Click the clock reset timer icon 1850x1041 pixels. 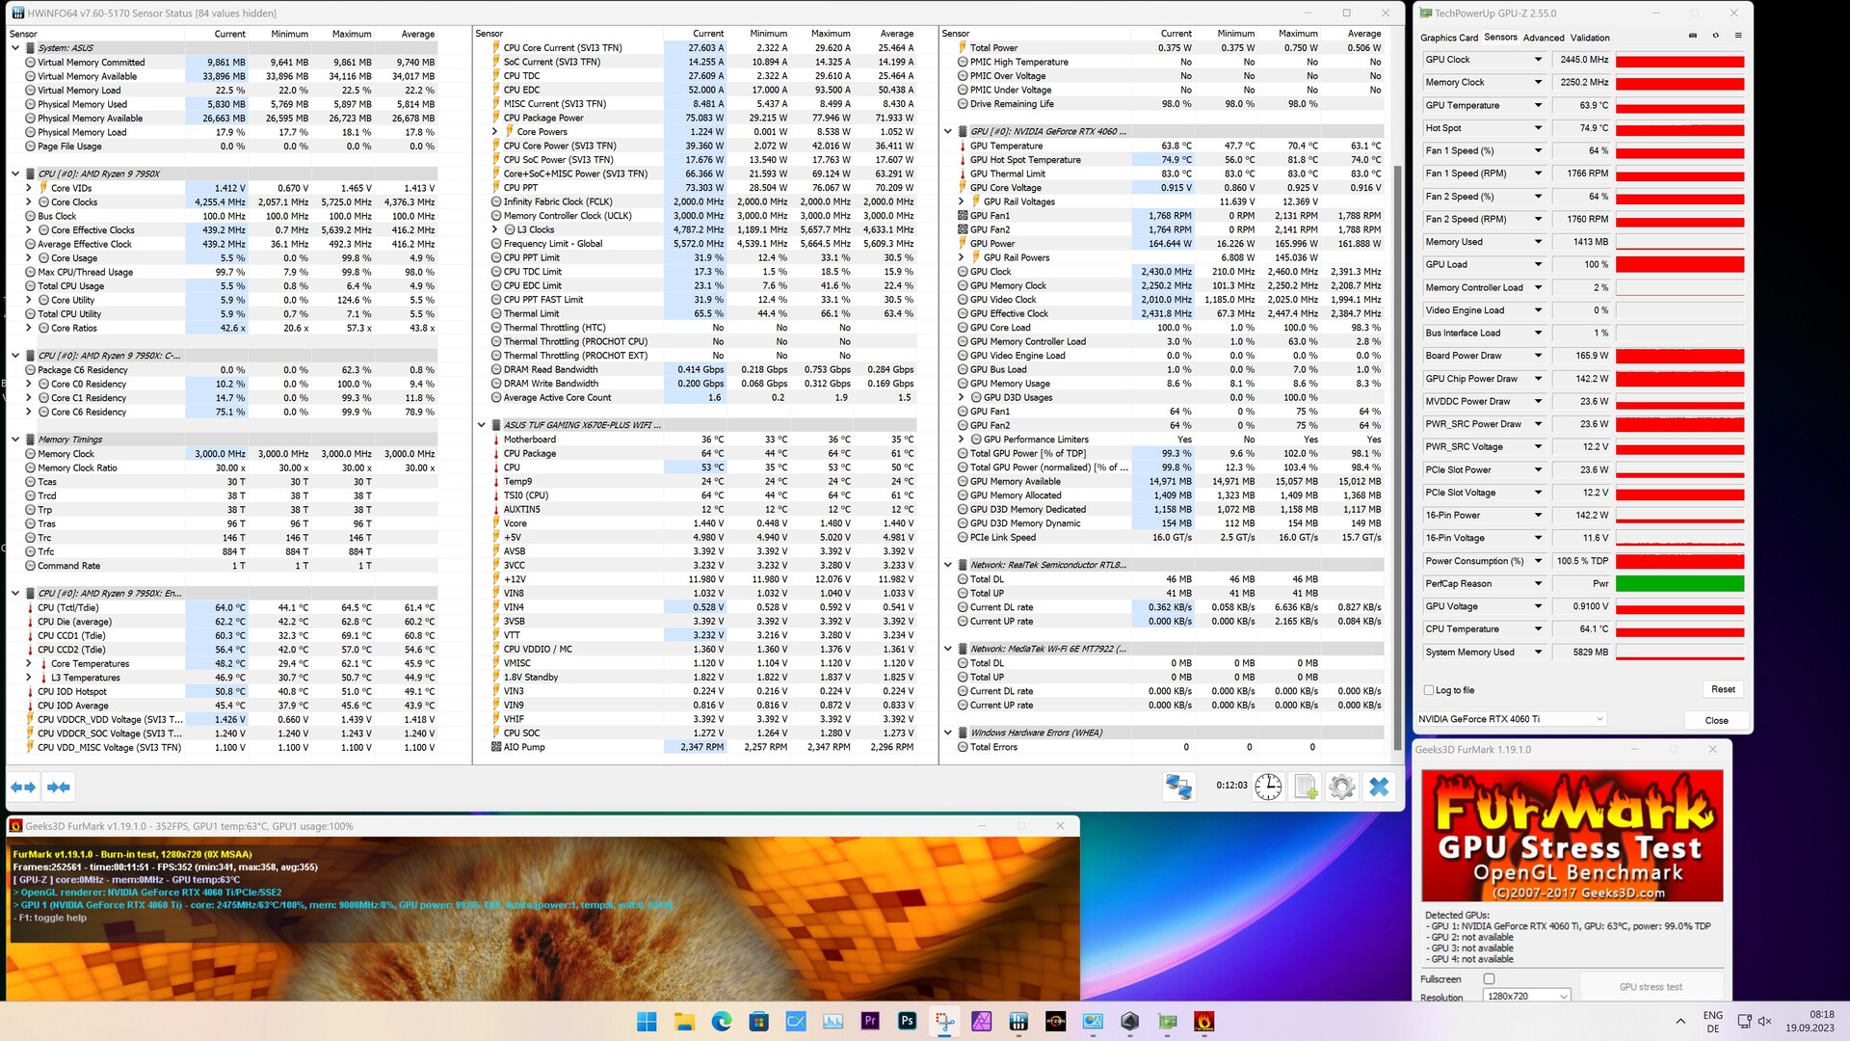[1268, 787]
